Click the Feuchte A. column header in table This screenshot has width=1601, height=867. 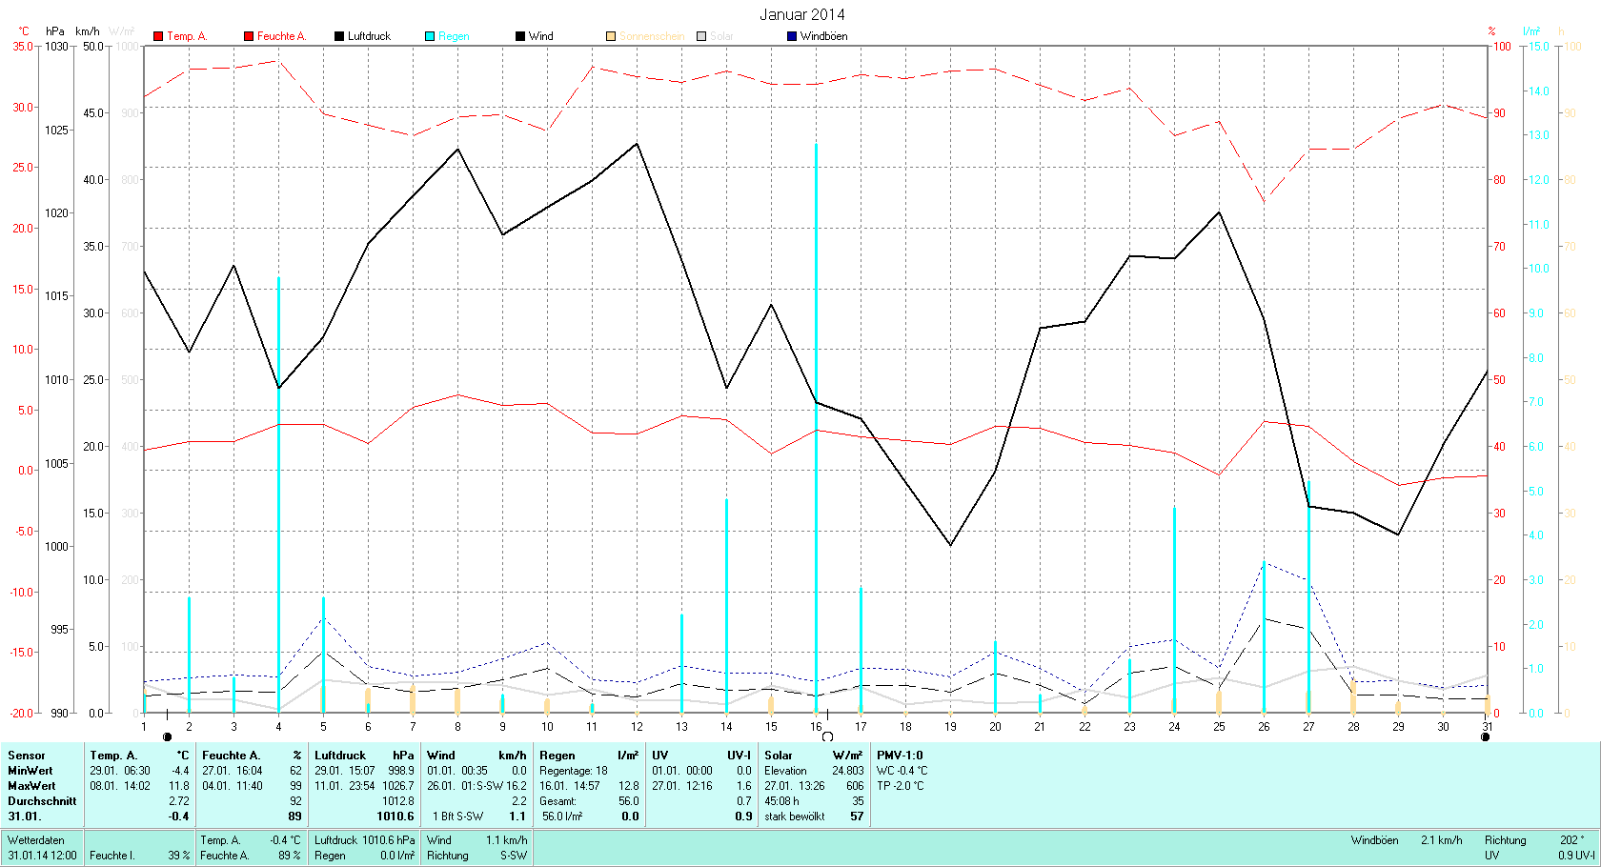(253, 756)
